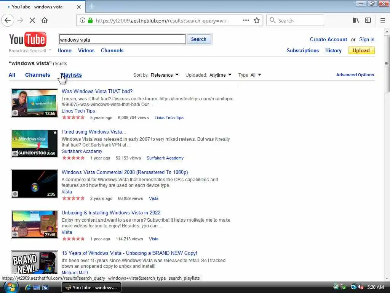Click the Firefox Search box
Image resolution: width=390 pixels, height=293 pixels.
(295, 21)
